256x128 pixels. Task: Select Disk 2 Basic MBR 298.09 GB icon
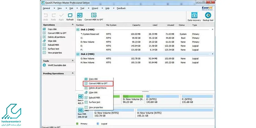81,110
